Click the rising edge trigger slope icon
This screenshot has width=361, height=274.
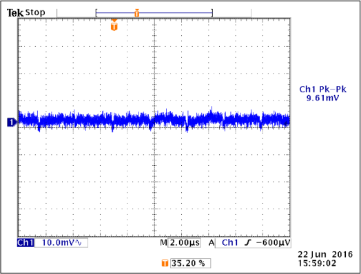pos(248,243)
